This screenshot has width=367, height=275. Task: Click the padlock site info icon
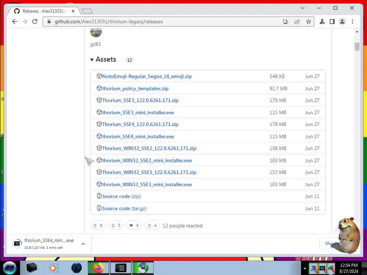pyautogui.click(x=49, y=21)
